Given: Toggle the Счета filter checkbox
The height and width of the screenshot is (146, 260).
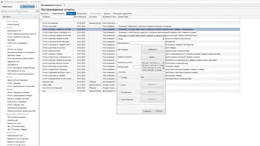Looking at the screenshot, I should click(x=120, y=85).
